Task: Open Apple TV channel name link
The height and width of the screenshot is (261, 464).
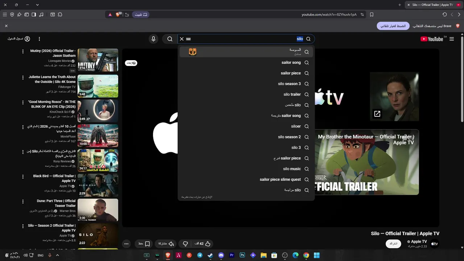Action: (x=419, y=241)
